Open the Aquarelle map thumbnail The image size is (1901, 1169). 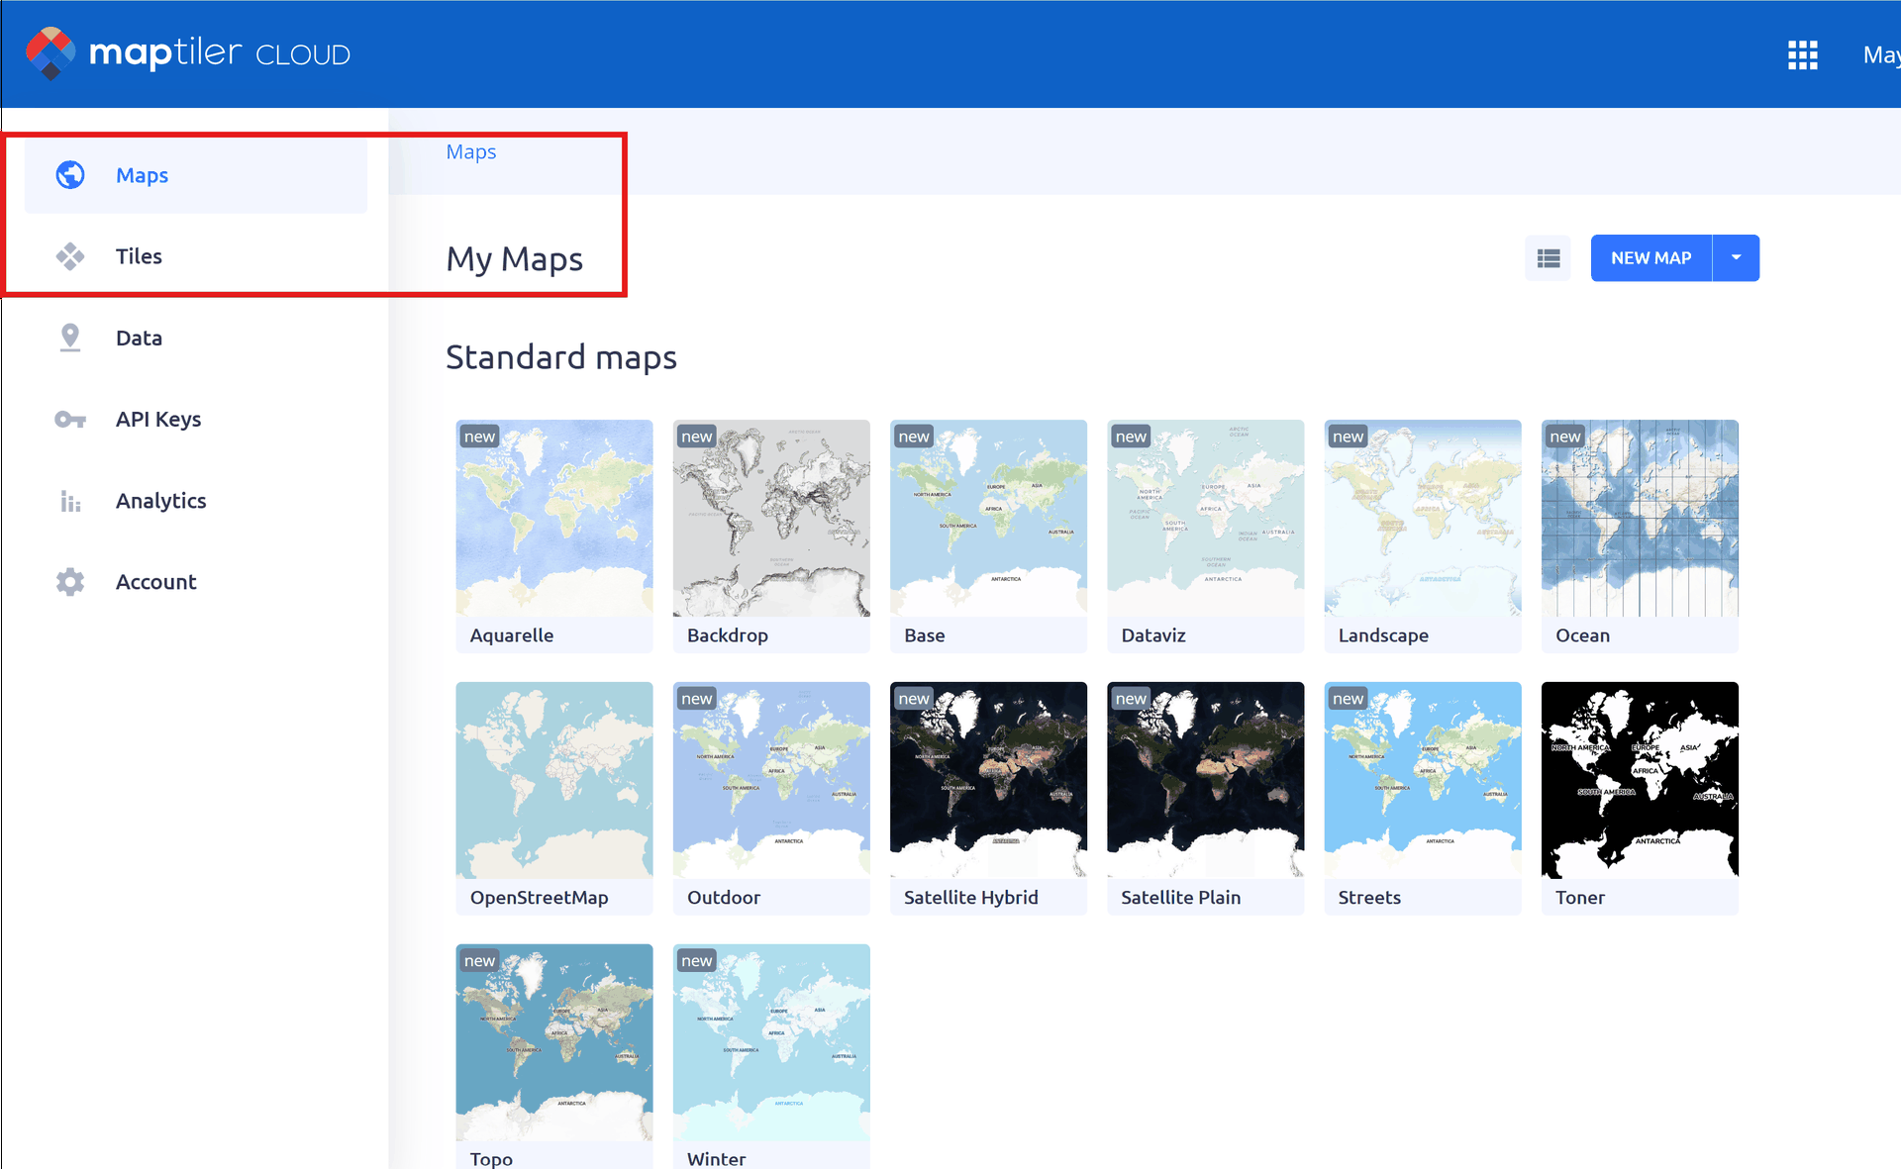[x=553, y=519]
